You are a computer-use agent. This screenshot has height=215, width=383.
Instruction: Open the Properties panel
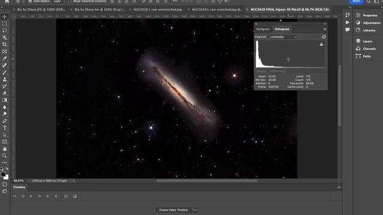367,16
